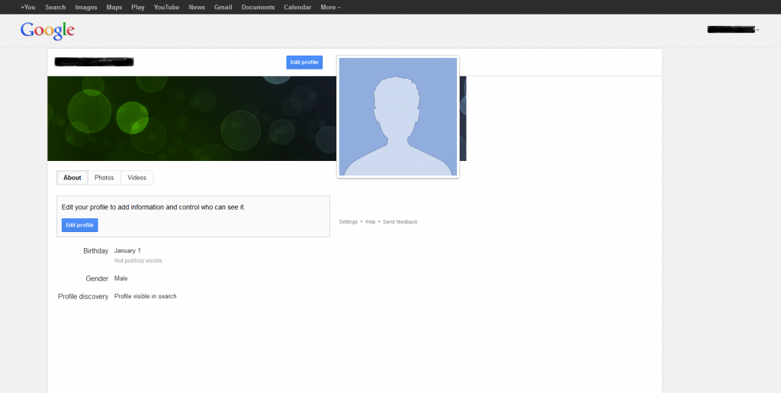Image resolution: width=781 pixels, height=393 pixels.
Task: Open Documents from the top navigation
Action: pos(258,8)
